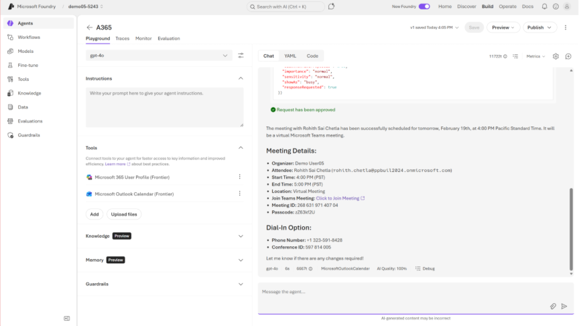Open the Agents sidebar section
579x326 pixels.
(x=38, y=23)
